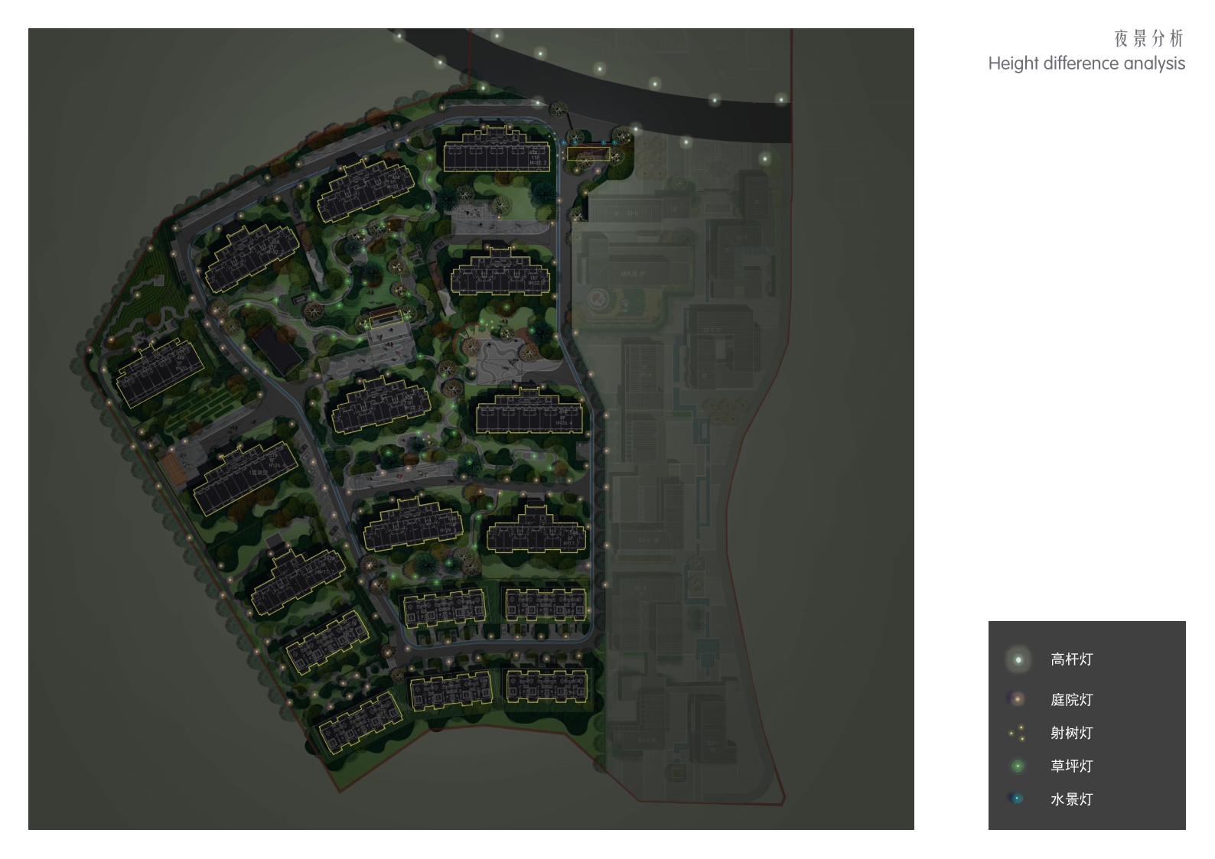1215x859 pixels.
Task: Select the 庭院灯 legend label
Action: tap(1071, 699)
